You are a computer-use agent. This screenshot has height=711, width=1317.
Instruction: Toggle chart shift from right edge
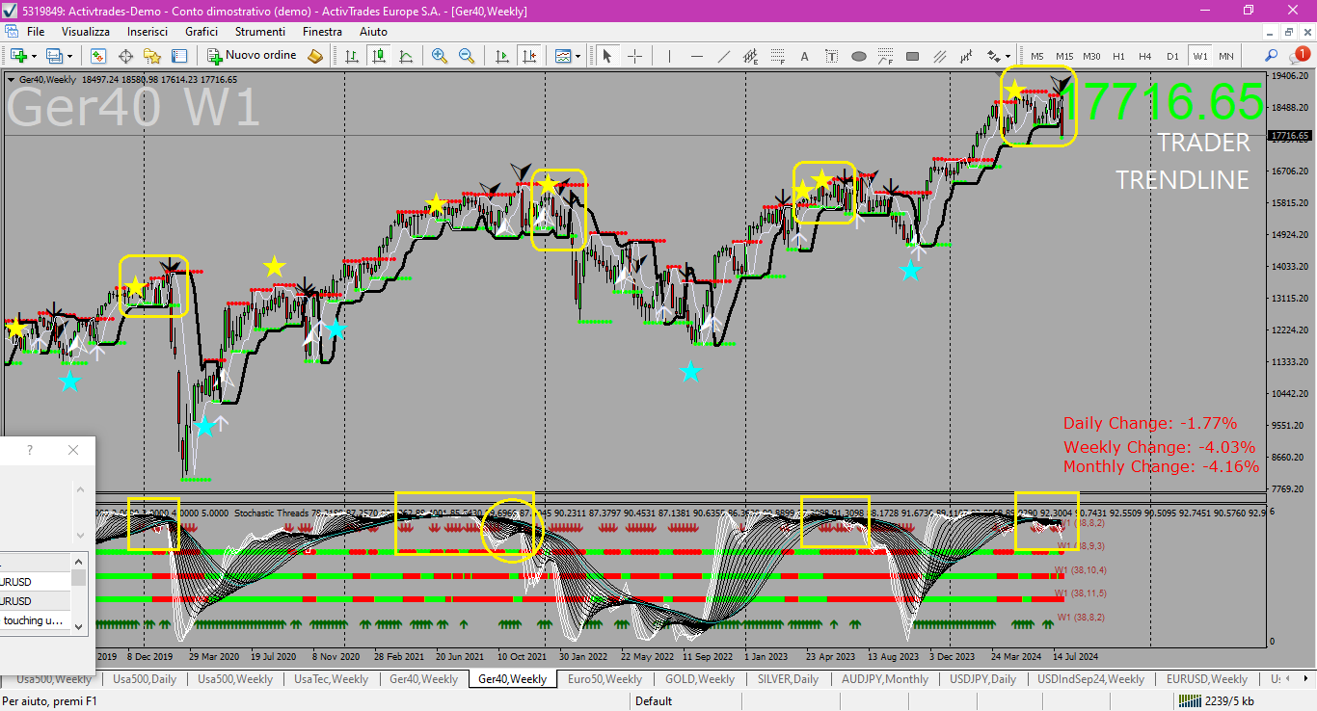click(x=528, y=56)
